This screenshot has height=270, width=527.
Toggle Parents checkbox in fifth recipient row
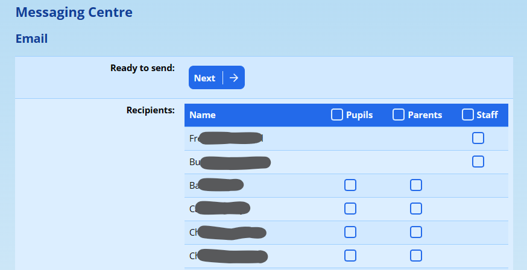(x=416, y=232)
